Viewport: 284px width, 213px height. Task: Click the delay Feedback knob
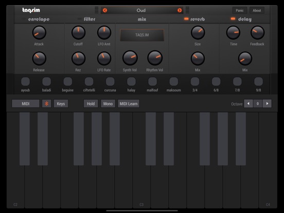coord(257,33)
